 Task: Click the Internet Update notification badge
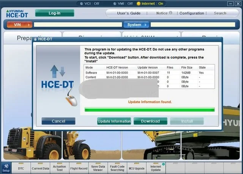coord(163,164)
